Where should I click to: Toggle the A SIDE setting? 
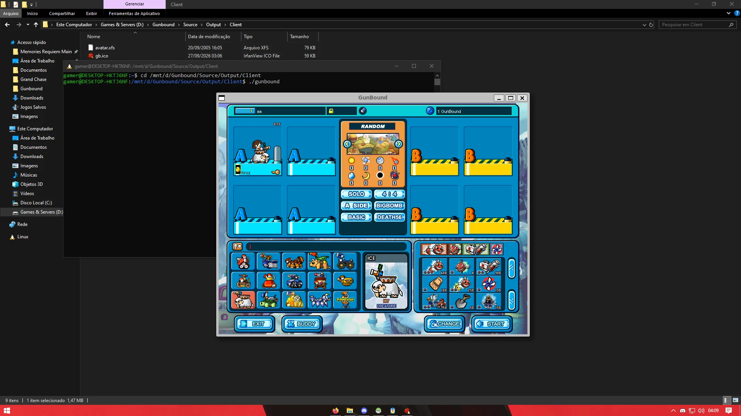pos(356,205)
